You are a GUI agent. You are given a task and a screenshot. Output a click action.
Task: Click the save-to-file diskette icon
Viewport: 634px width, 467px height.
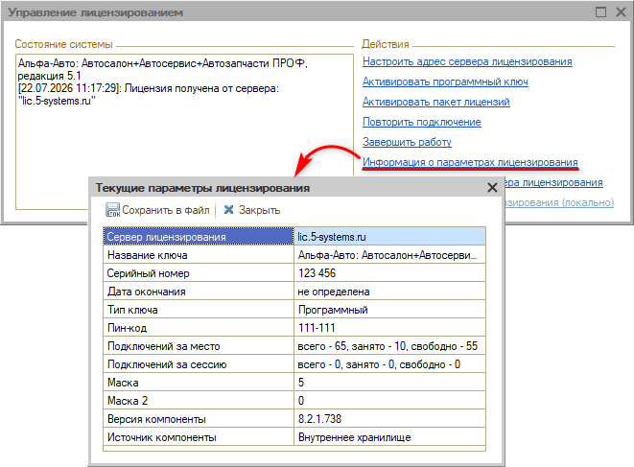(x=112, y=210)
